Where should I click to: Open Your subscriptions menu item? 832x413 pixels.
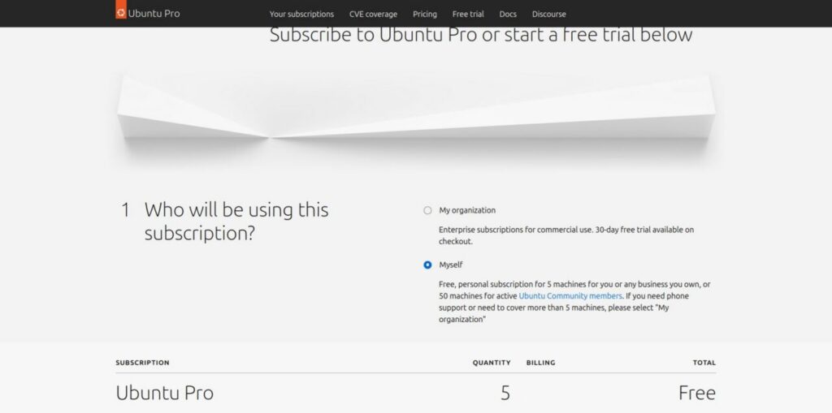[x=301, y=15]
